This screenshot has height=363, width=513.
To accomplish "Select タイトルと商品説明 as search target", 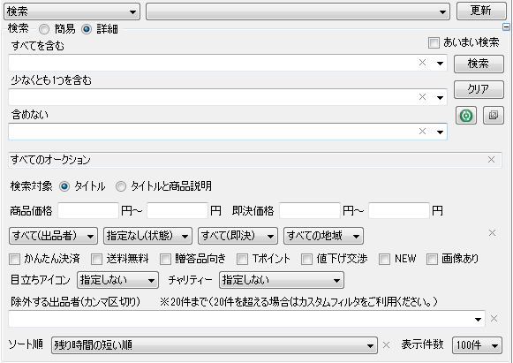I will click(121, 186).
